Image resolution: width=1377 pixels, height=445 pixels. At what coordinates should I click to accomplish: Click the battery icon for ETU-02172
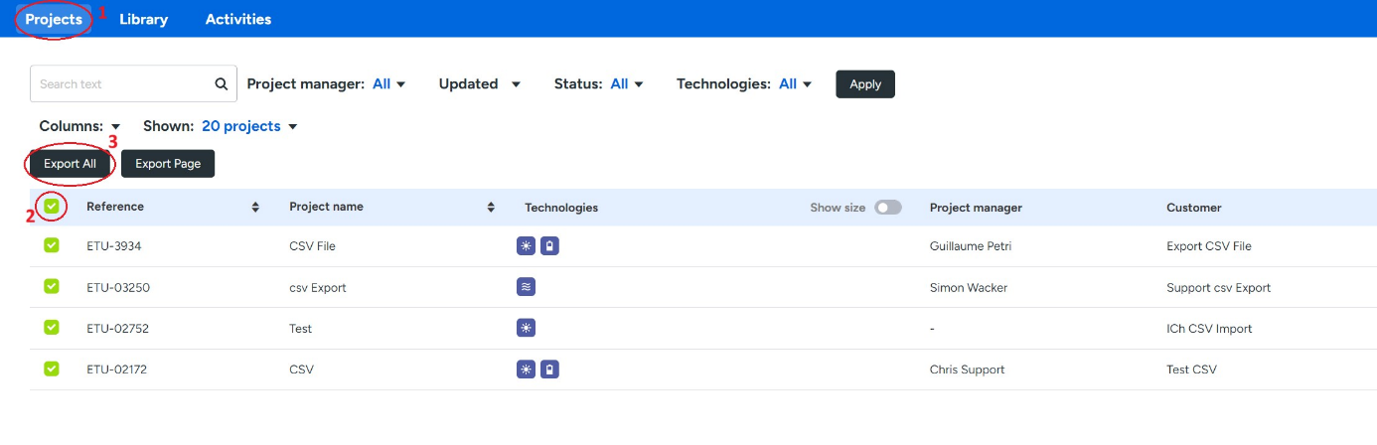(x=549, y=370)
